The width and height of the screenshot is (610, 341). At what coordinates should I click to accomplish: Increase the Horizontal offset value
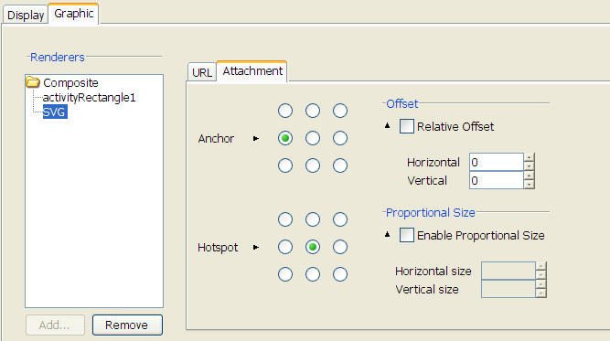pos(530,157)
